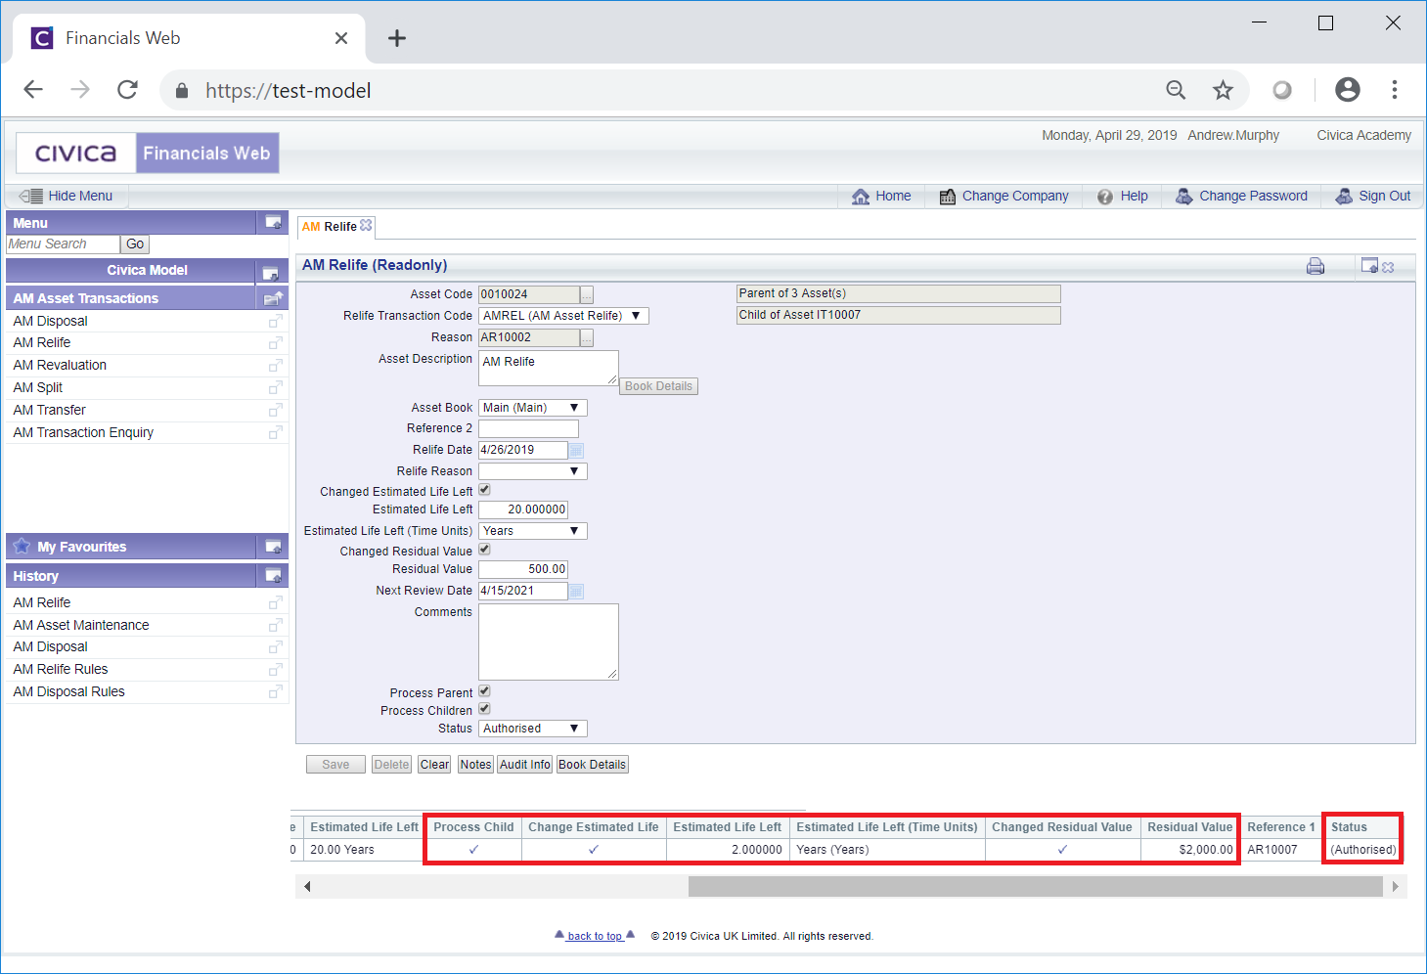Open AM Split in new window icon
The width and height of the screenshot is (1427, 974).
(276, 388)
